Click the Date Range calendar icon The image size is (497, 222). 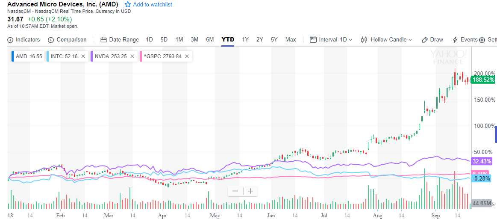click(103, 40)
